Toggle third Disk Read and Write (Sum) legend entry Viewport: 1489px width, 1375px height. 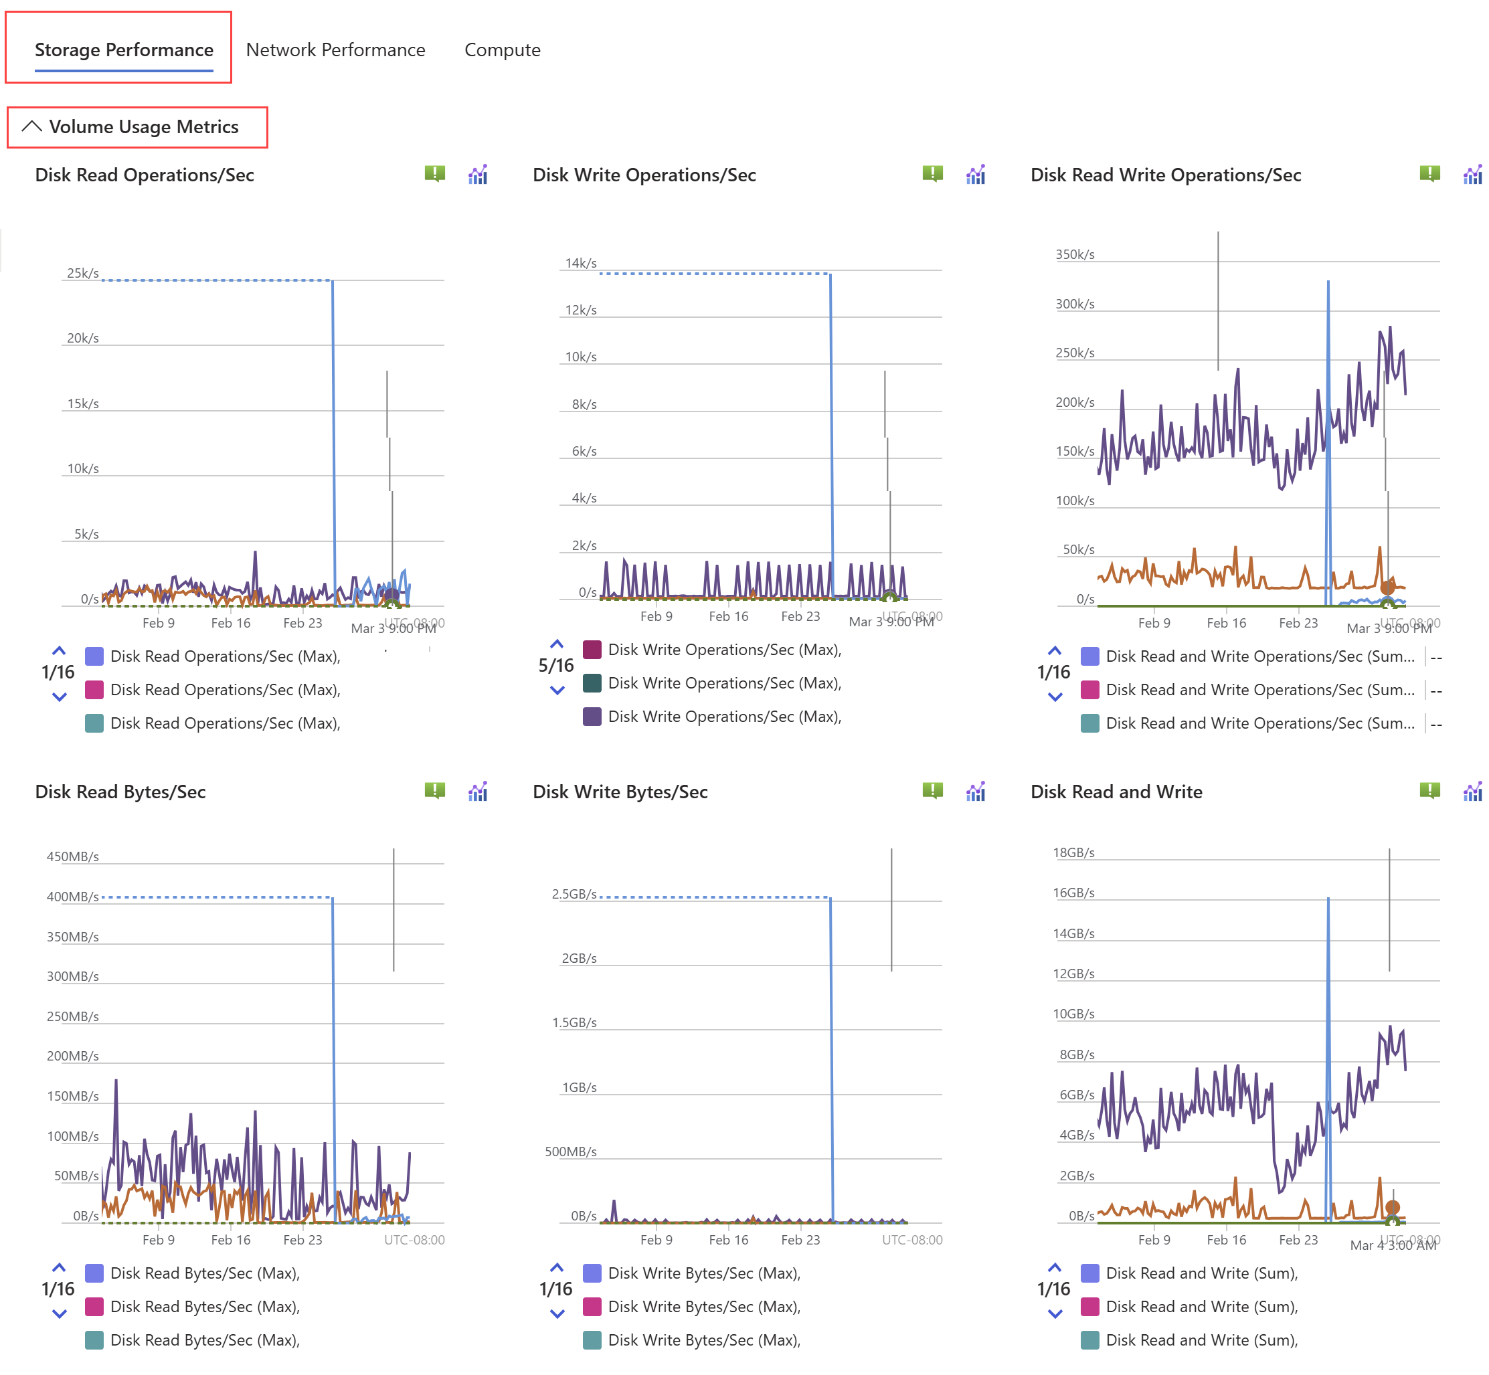1201,1340
